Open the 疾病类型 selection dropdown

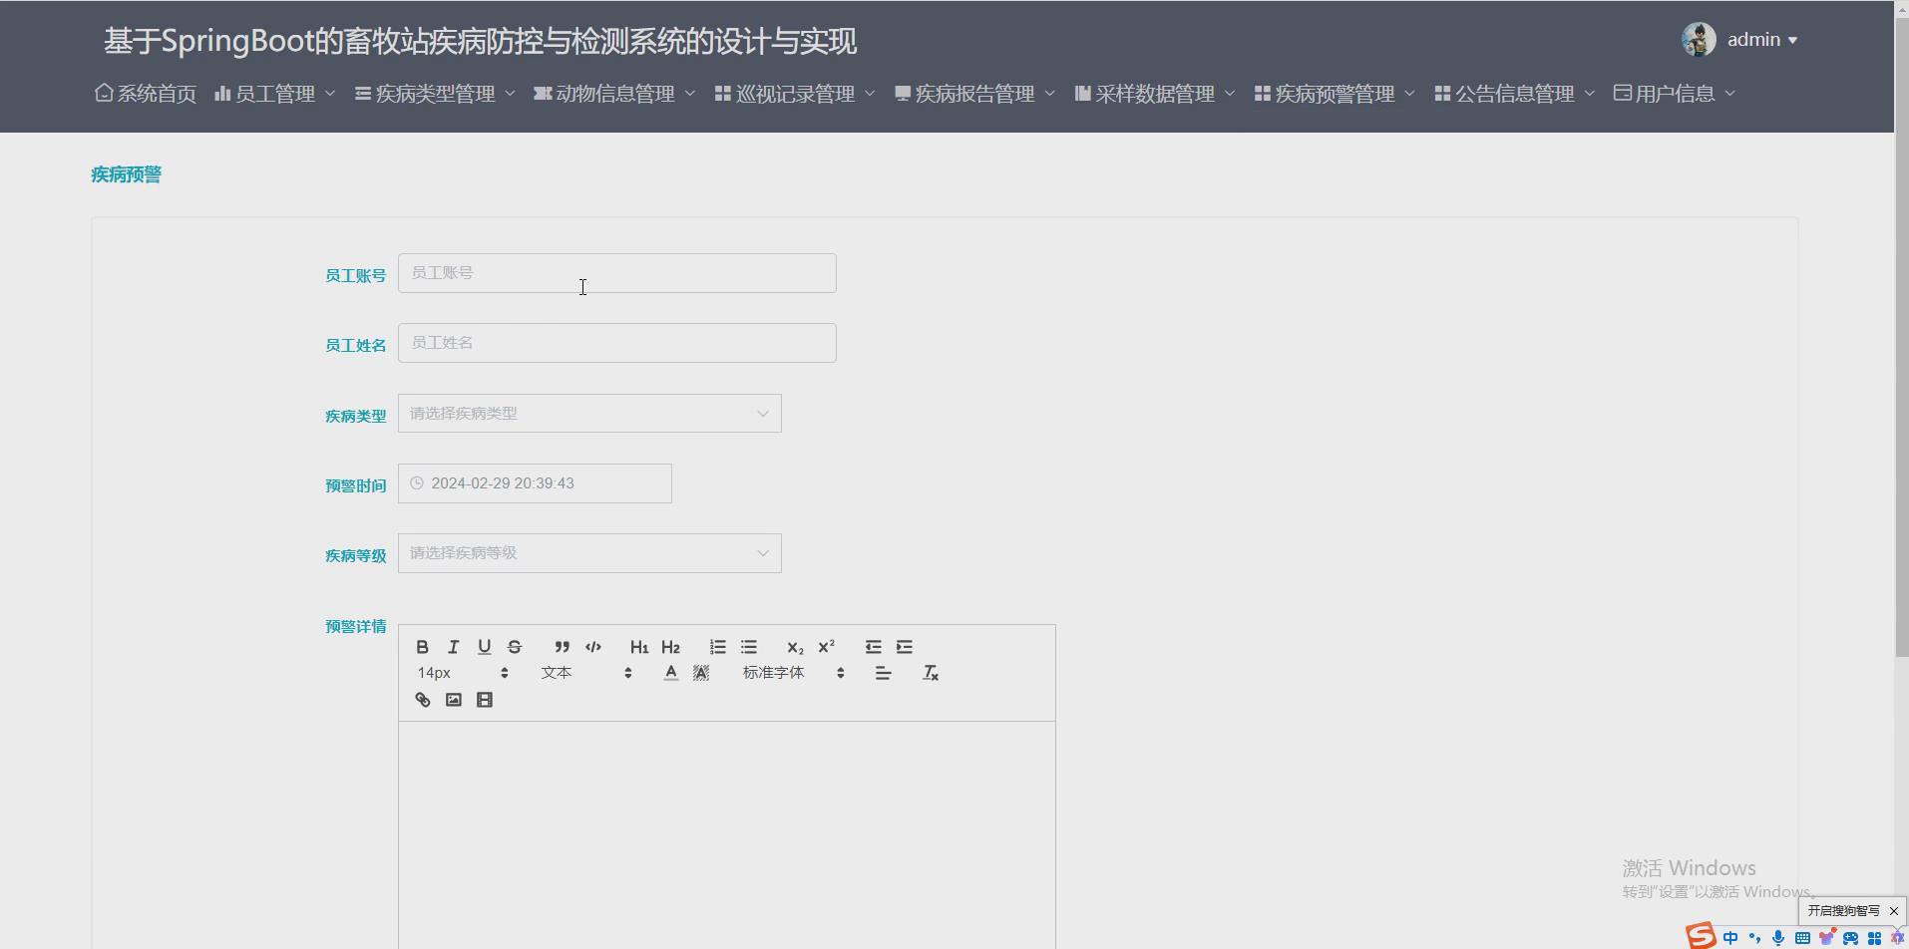tap(589, 412)
